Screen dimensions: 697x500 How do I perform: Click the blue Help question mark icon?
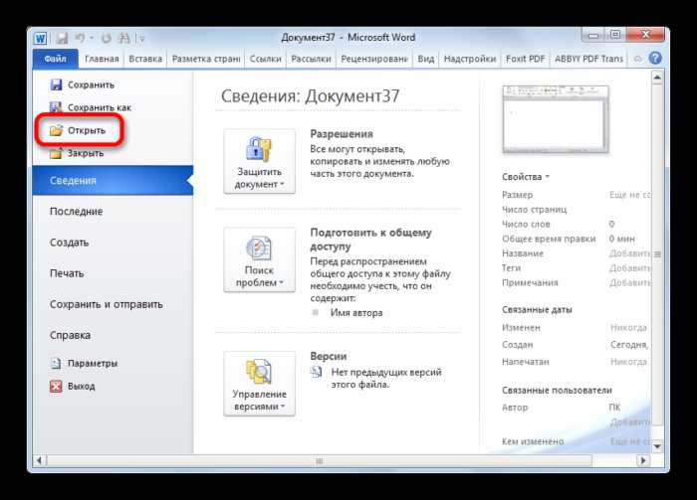point(655,58)
